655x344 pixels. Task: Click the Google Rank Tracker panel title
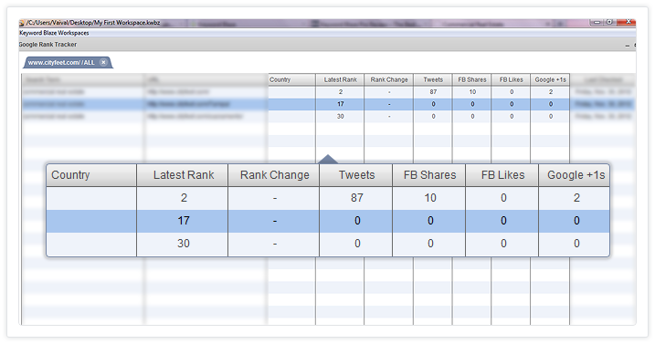48,44
